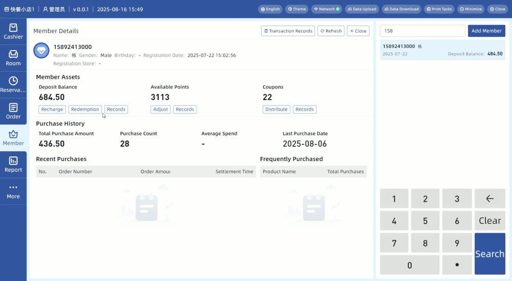This screenshot has height=281, width=512.
Task: Select the Member crown icon
Action: (13, 134)
